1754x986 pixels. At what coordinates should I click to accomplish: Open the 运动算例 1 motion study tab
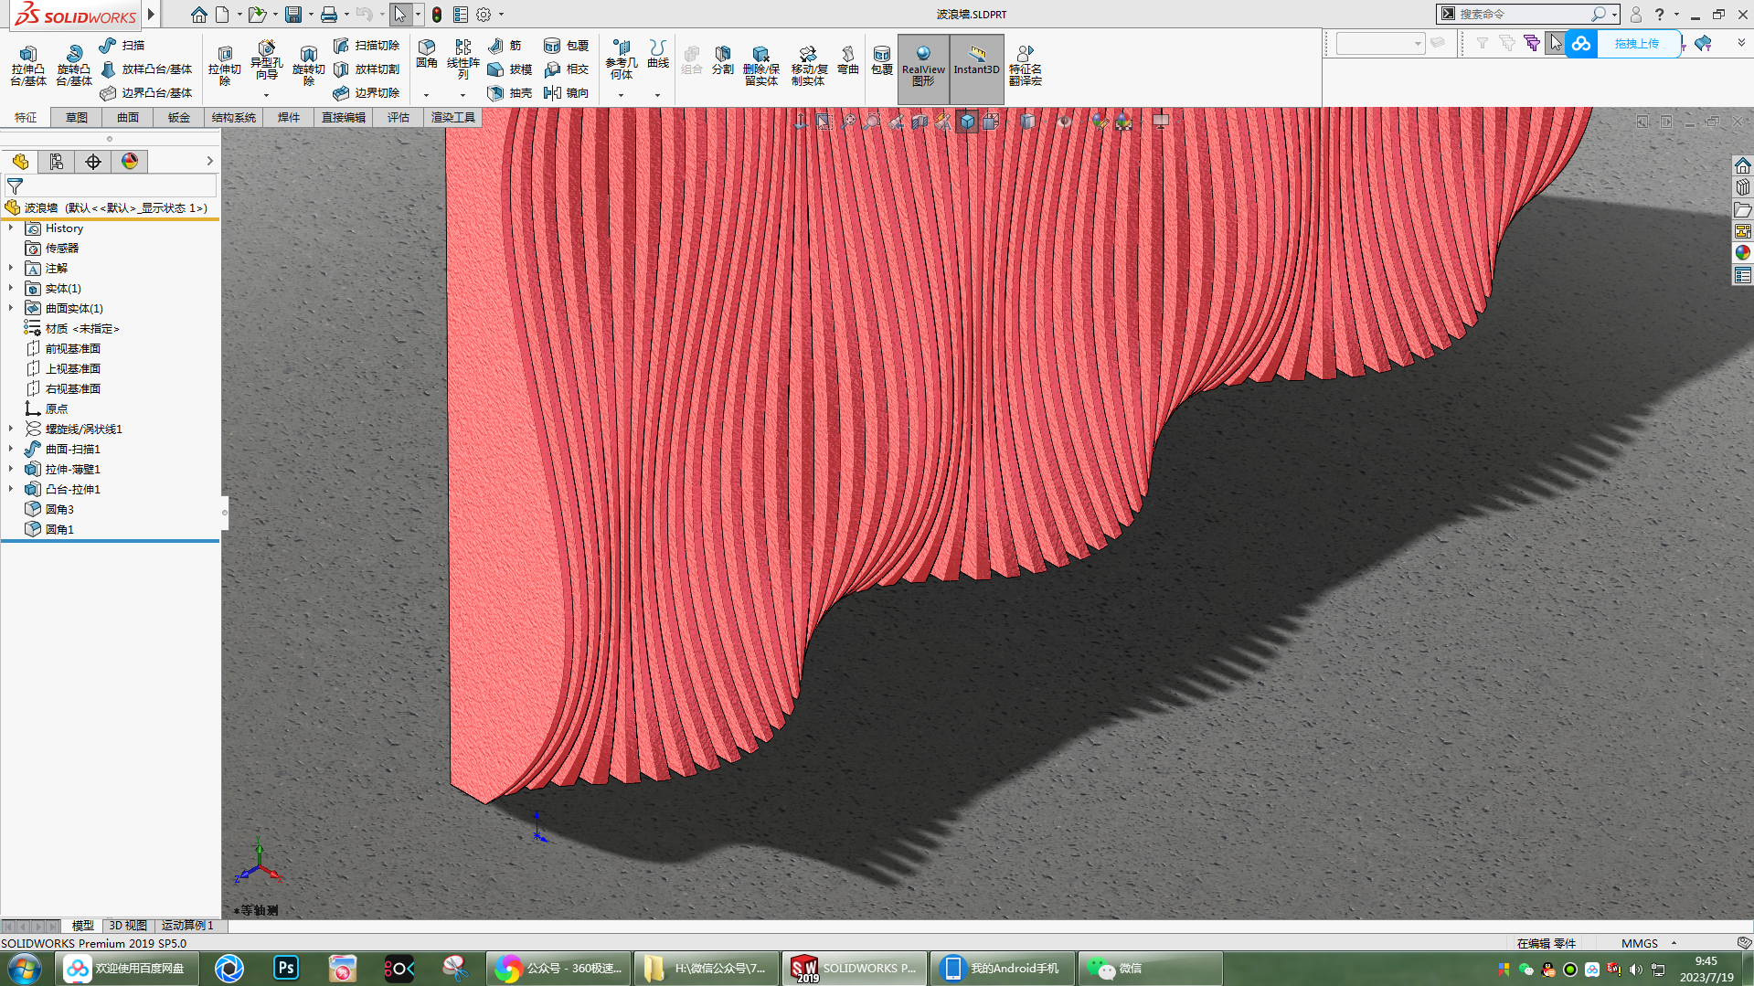(187, 926)
